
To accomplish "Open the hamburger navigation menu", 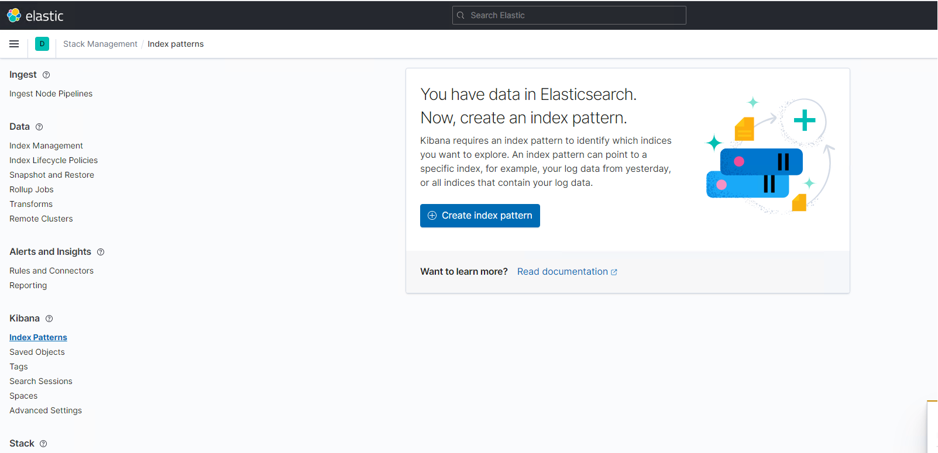I will pos(14,44).
